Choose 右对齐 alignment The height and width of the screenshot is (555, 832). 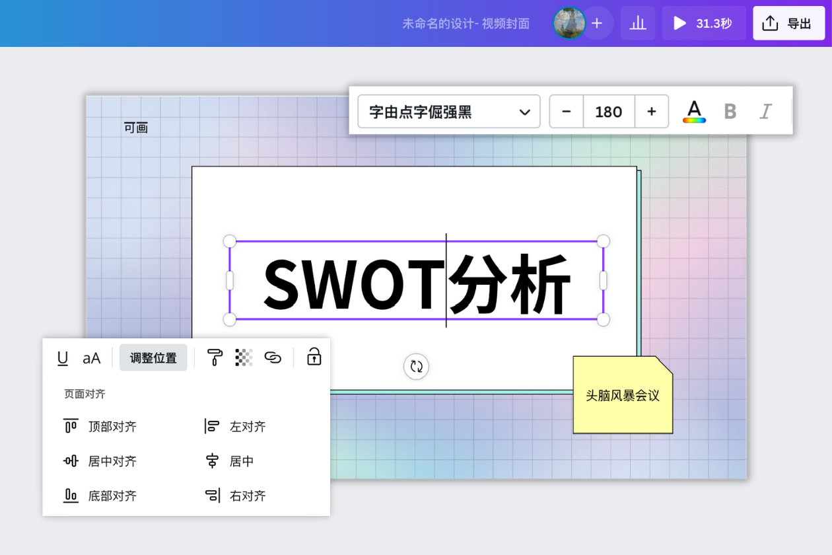[x=235, y=496]
